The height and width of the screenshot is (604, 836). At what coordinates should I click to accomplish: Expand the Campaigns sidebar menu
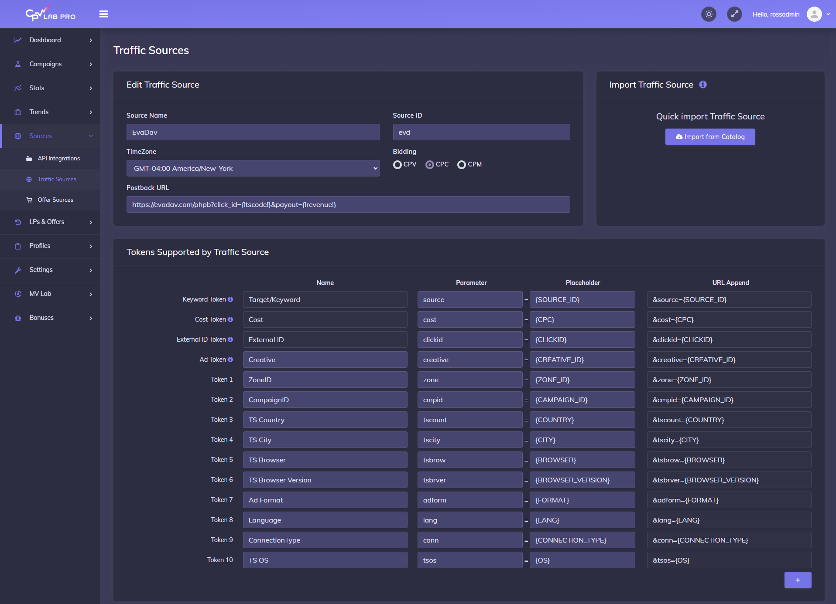pyautogui.click(x=50, y=64)
